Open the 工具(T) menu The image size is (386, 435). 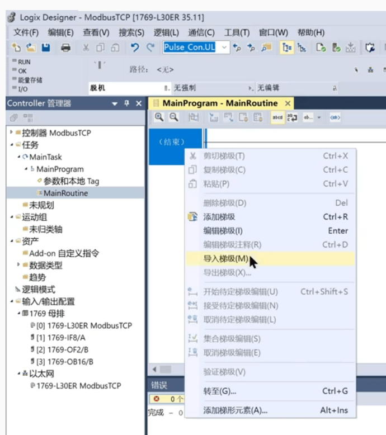point(237,33)
